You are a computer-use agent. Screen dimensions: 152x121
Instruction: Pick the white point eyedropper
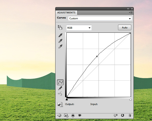(x=60, y=46)
